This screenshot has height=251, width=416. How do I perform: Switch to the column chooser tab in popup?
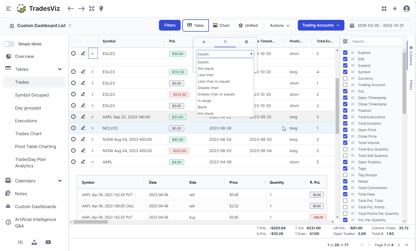pyautogui.click(x=246, y=42)
